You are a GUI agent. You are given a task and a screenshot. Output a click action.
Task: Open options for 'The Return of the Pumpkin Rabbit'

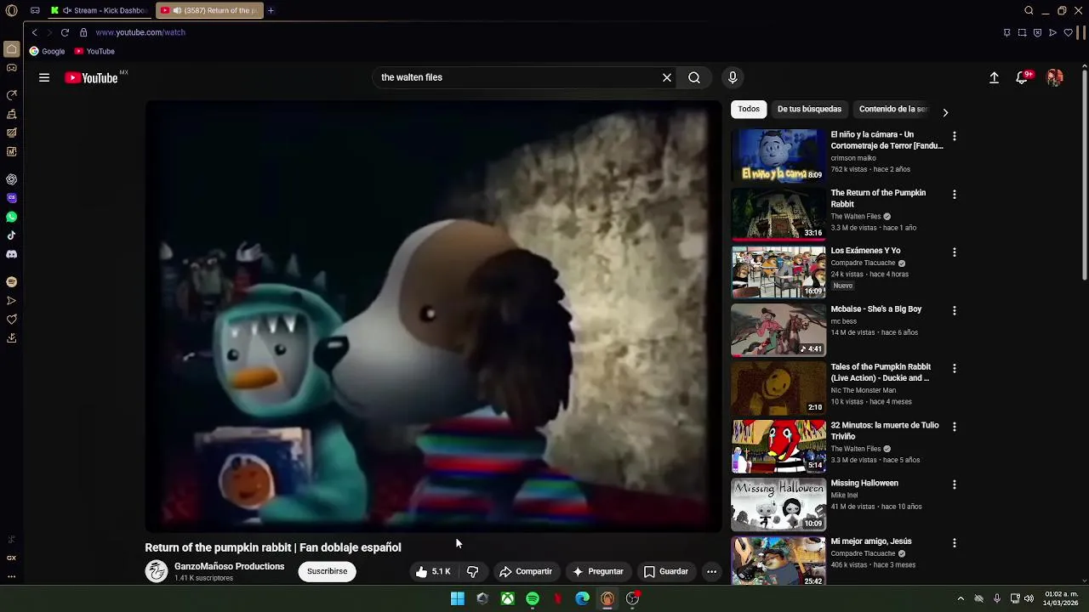pos(955,195)
